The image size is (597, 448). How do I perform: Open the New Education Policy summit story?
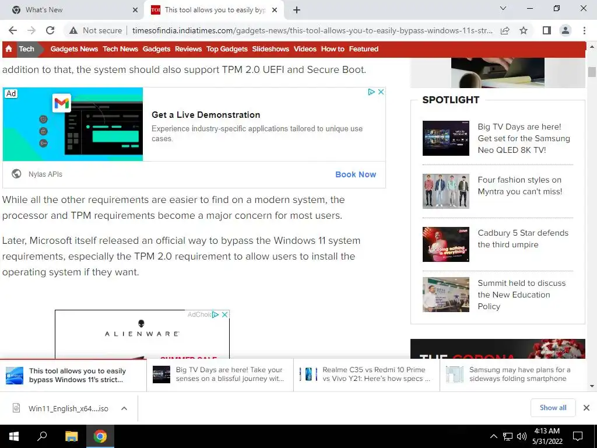coord(522,295)
